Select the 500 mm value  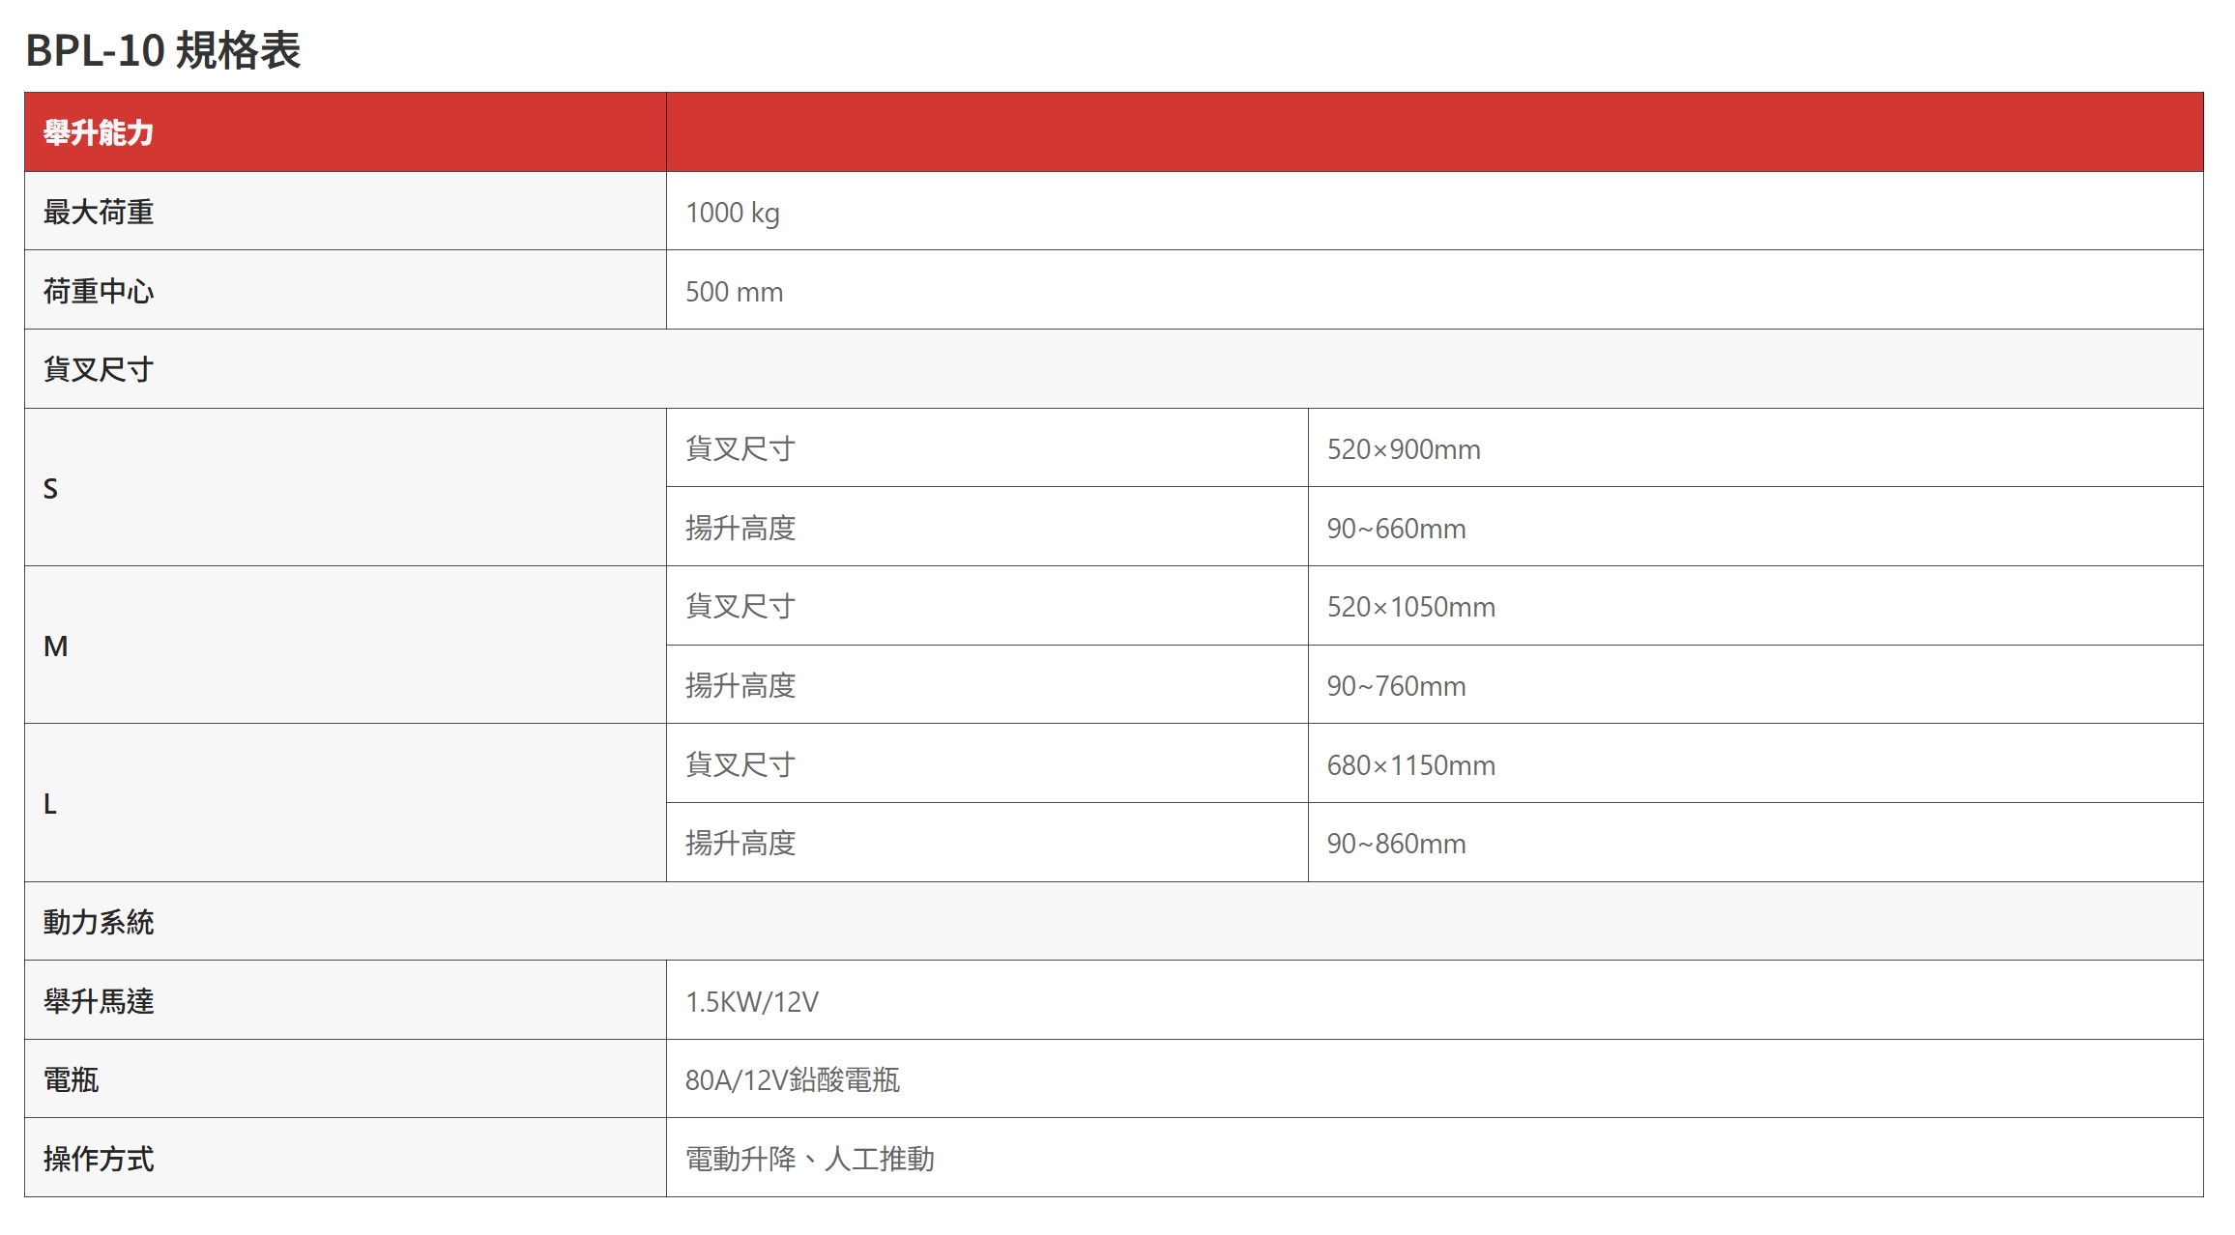pos(734,292)
